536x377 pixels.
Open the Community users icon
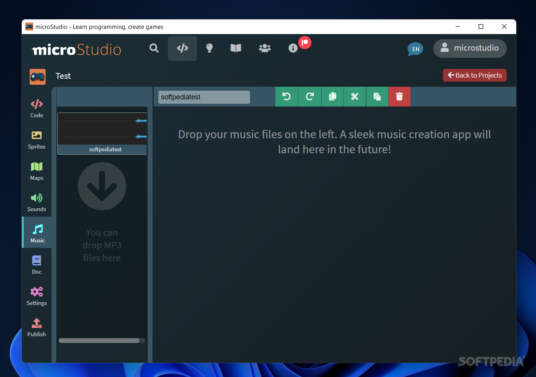pos(265,48)
